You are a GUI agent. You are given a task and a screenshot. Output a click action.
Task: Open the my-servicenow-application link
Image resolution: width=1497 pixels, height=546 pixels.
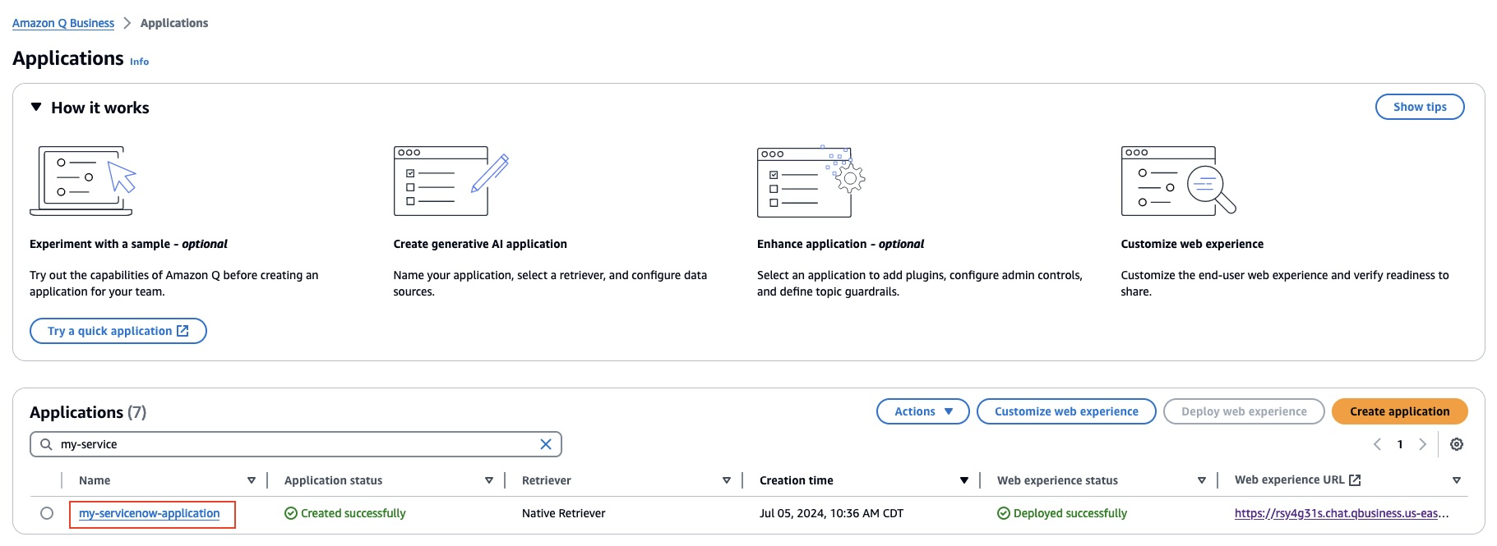click(x=150, y=513)
